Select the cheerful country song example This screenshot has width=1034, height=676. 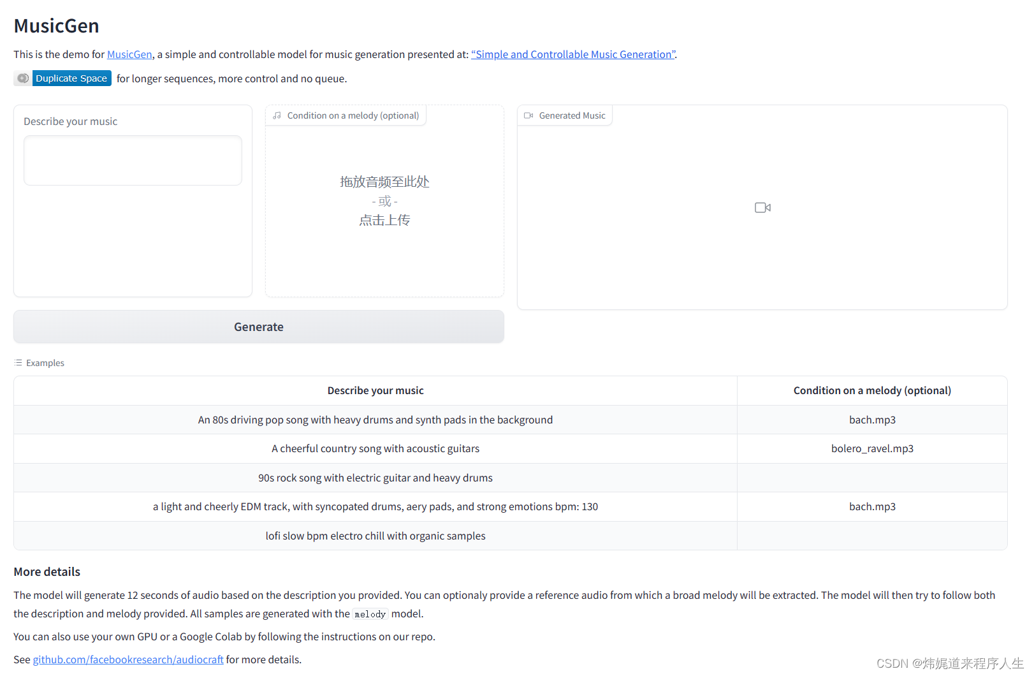click(x=375, y=448)
